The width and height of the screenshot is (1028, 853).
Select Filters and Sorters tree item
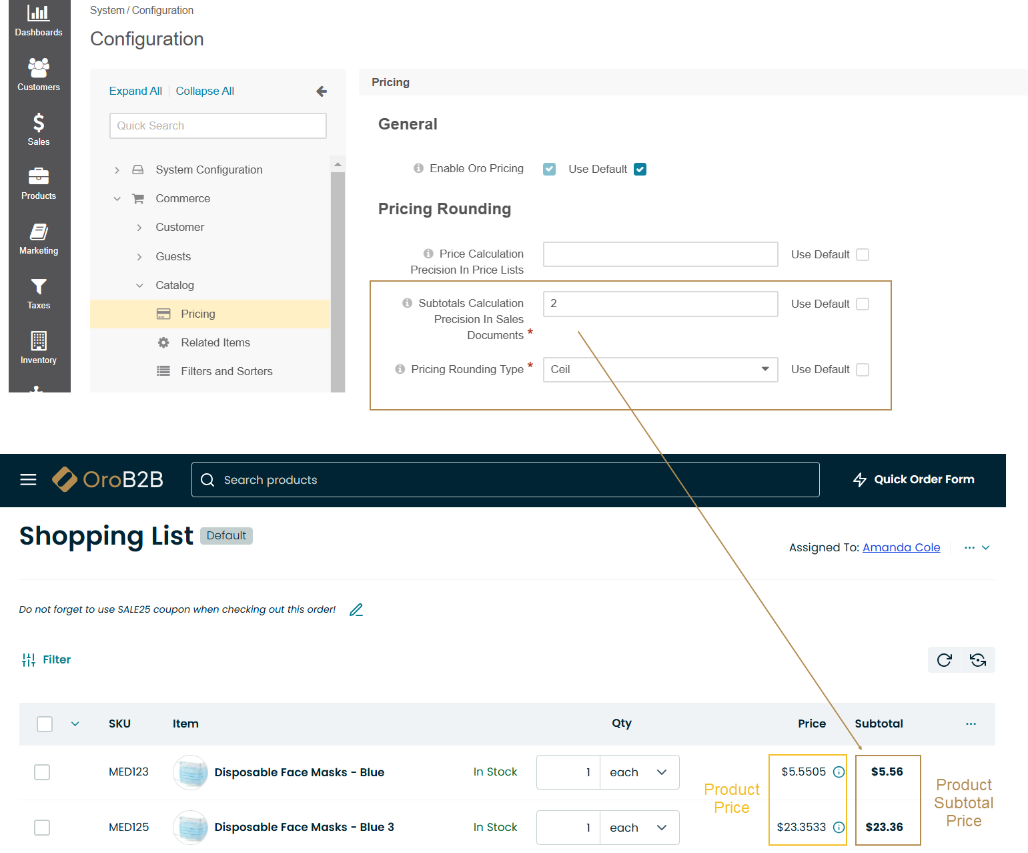pos(226,371)
